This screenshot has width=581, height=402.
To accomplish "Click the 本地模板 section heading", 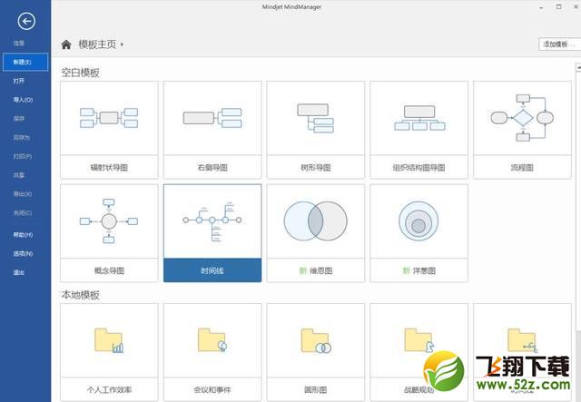I will 81,295.
